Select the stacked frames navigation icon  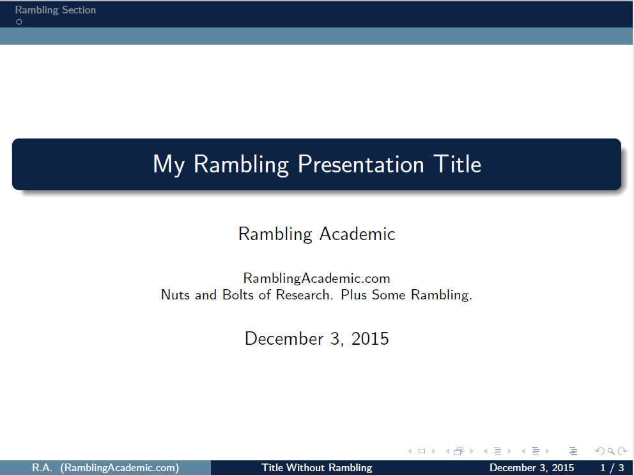(458, 451)
